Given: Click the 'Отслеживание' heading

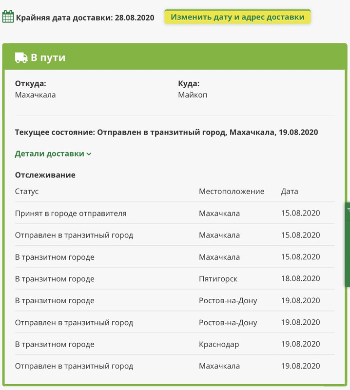Looking at the screenshot, I should pos(45,175).
